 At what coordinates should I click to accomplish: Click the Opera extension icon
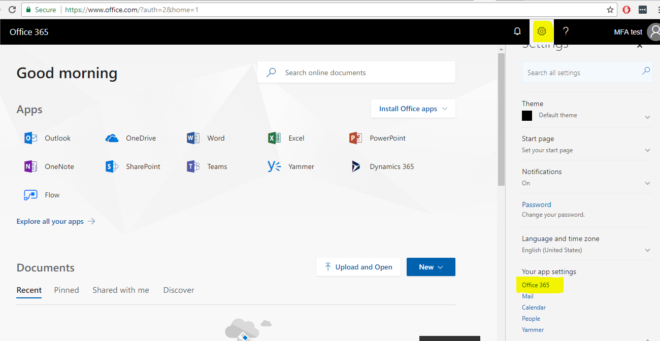pyautogui.click(x=627, y=10)
